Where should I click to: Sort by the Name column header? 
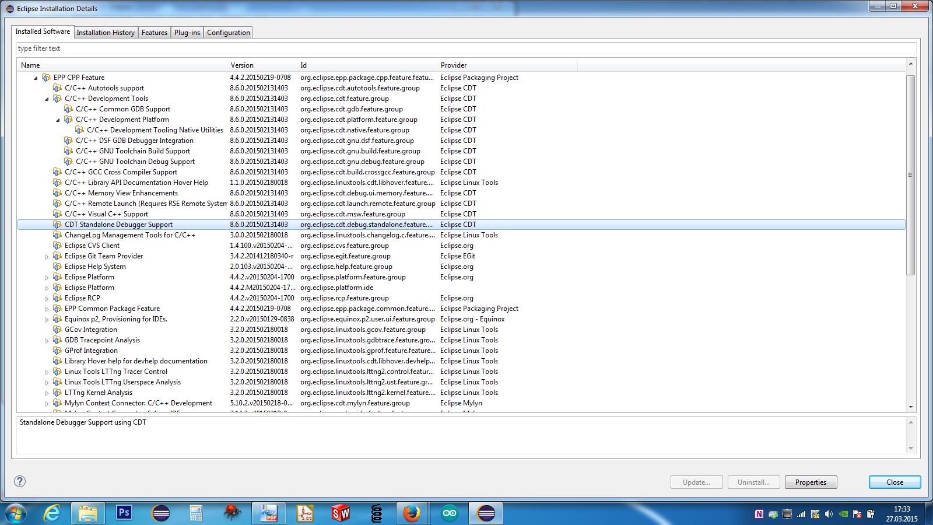(122, 65)
